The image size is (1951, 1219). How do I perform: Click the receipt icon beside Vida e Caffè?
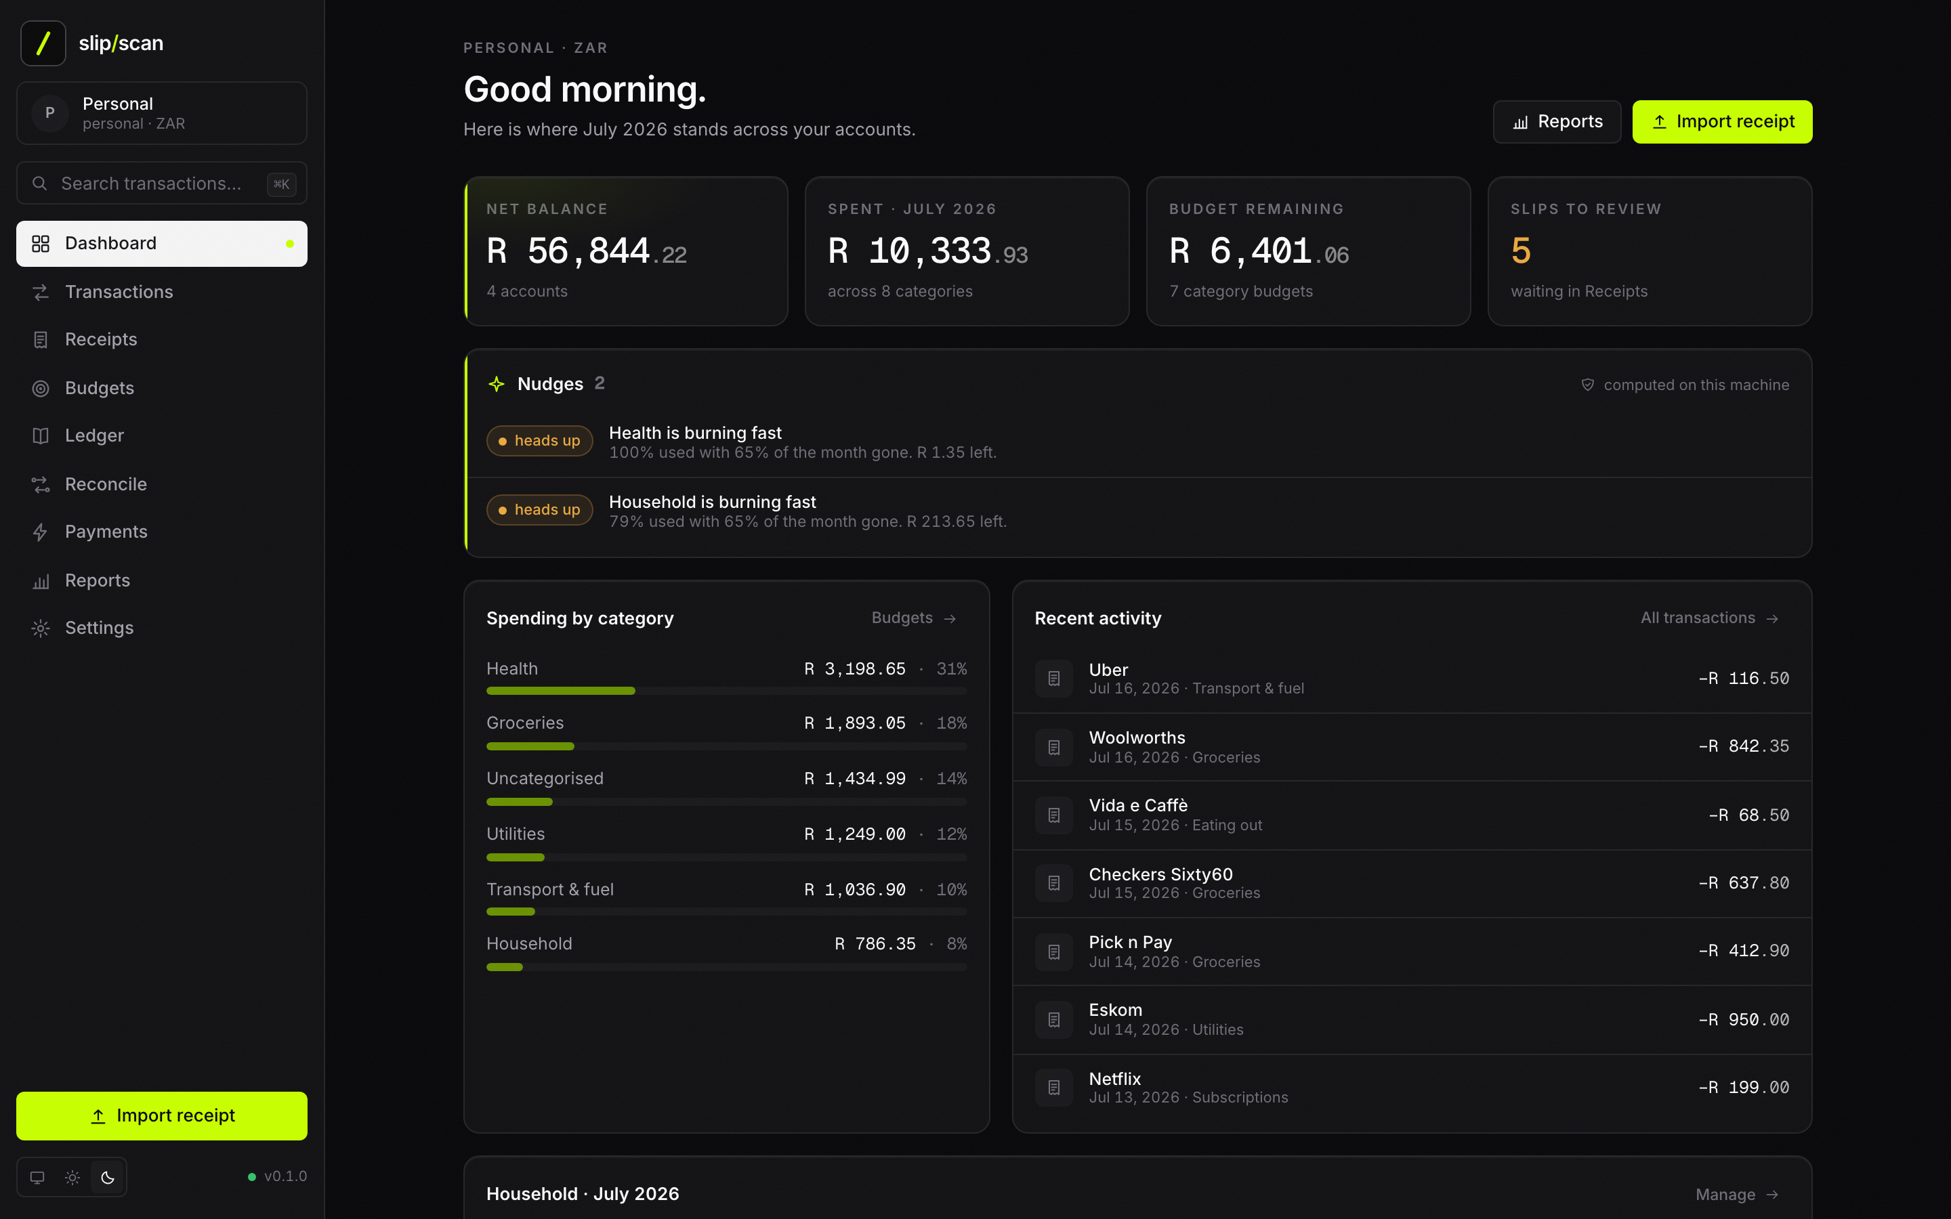pyautogui.click(x=1053, y=815)
